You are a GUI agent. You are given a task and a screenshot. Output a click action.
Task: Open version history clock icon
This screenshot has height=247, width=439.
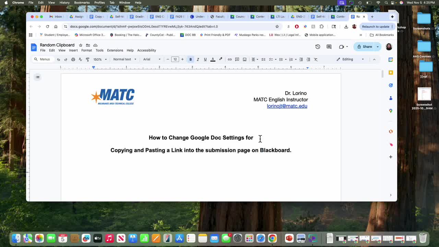point(318,47)
